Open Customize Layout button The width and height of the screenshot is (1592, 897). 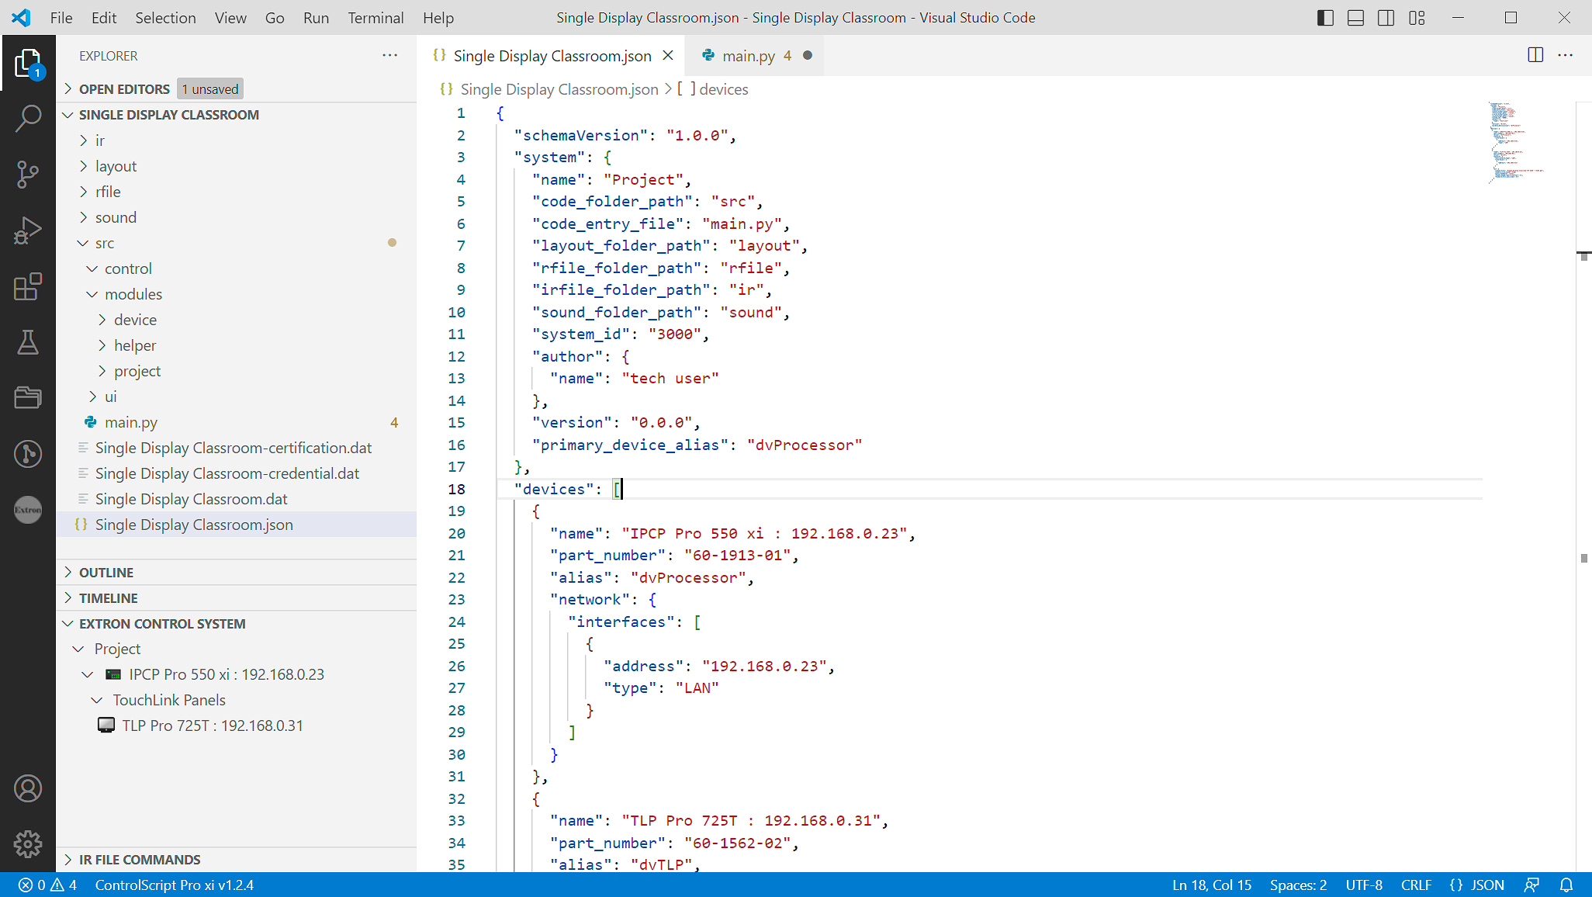tap(1417, 18)
